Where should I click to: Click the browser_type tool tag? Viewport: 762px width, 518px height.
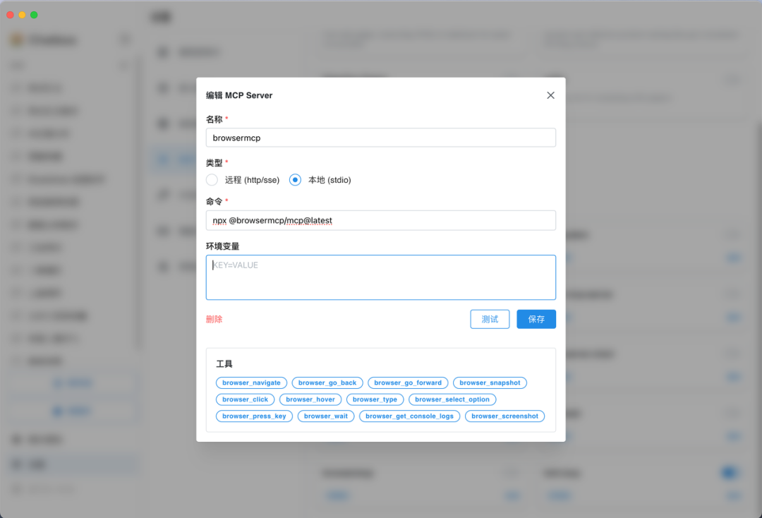pos(375,399)
